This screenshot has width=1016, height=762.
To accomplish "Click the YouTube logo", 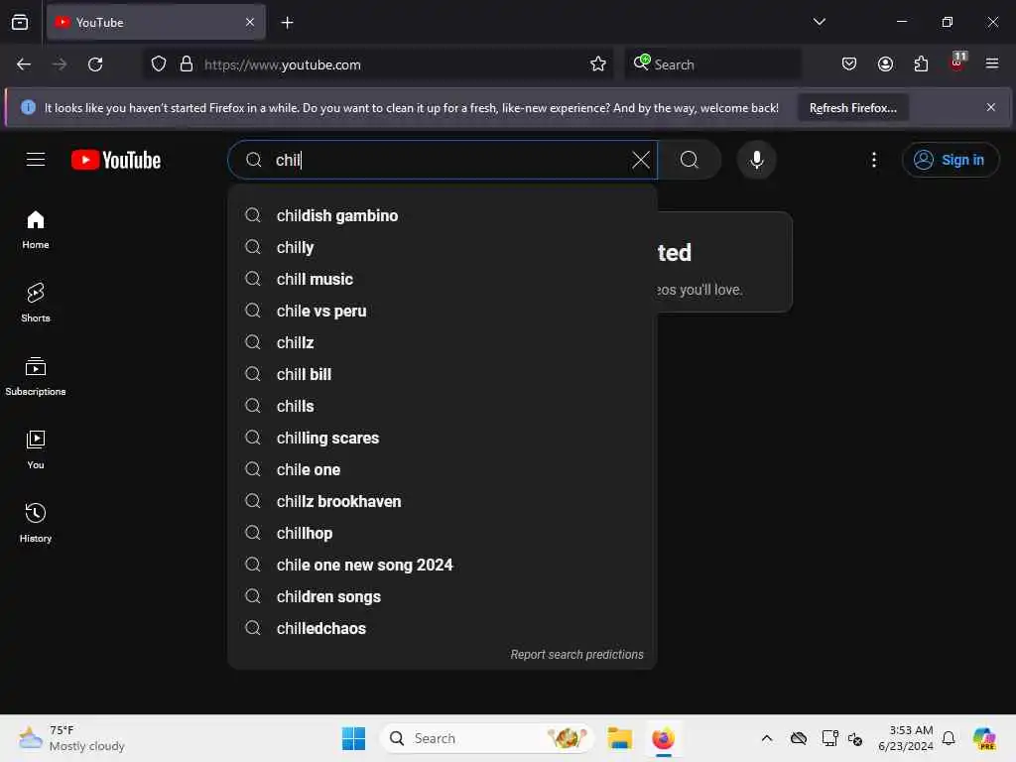I will [116, 160].
